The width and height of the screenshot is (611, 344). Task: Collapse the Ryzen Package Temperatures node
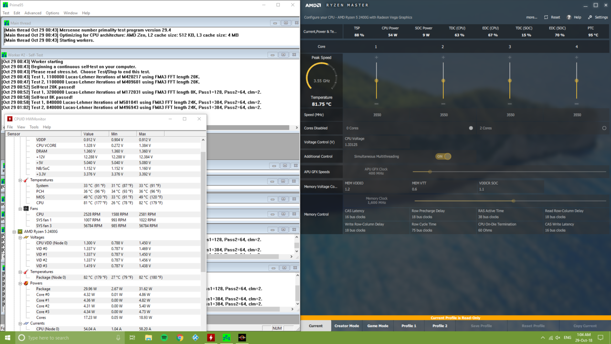point(20,272)
